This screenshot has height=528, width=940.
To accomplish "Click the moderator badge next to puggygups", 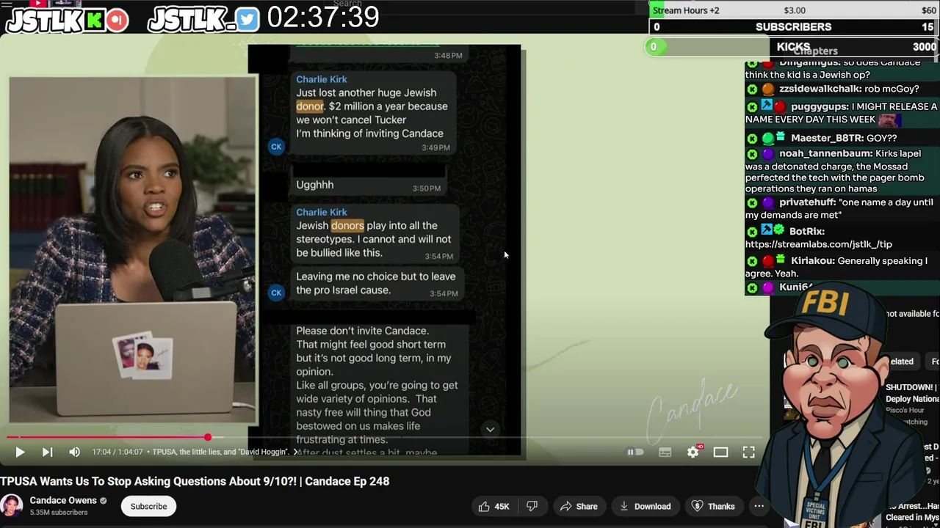I will pos(767,106).
